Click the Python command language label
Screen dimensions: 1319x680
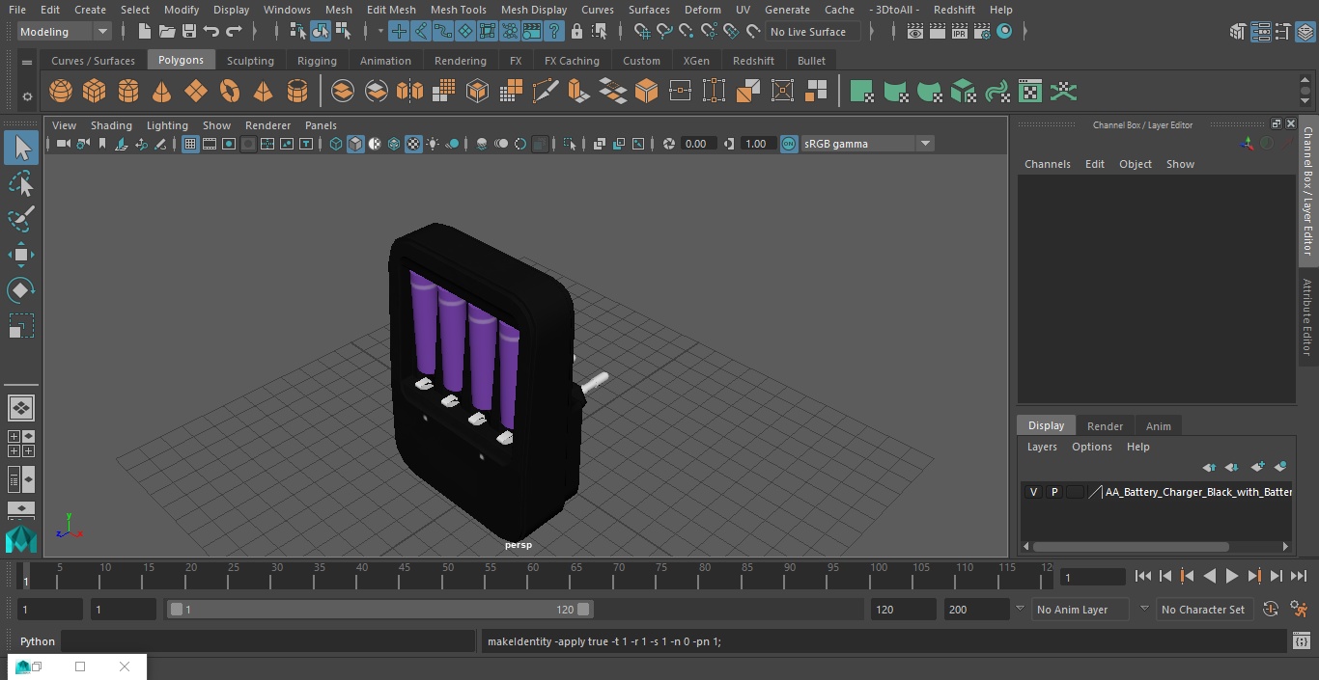click(x=38, y=641)
